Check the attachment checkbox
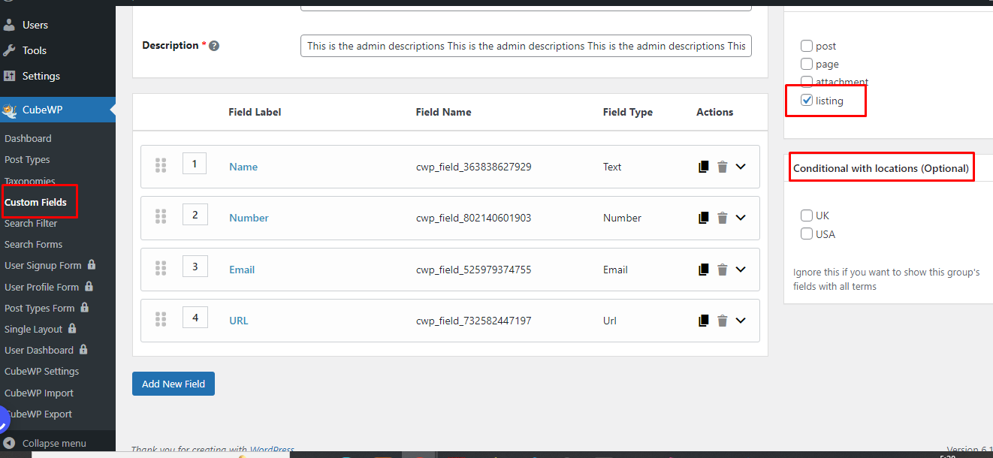The height and width of the screenshot is (458, 993). click(807, 81)
